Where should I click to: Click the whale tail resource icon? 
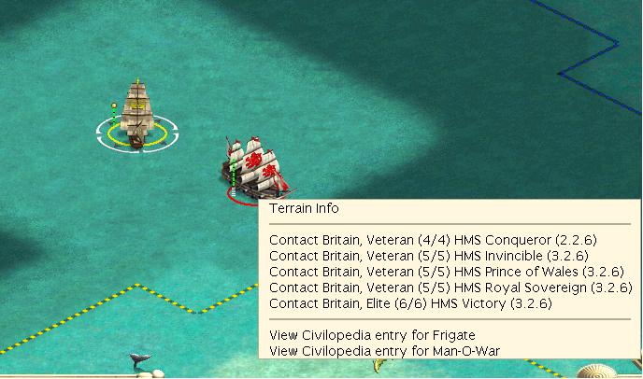[x=140, y=359]
